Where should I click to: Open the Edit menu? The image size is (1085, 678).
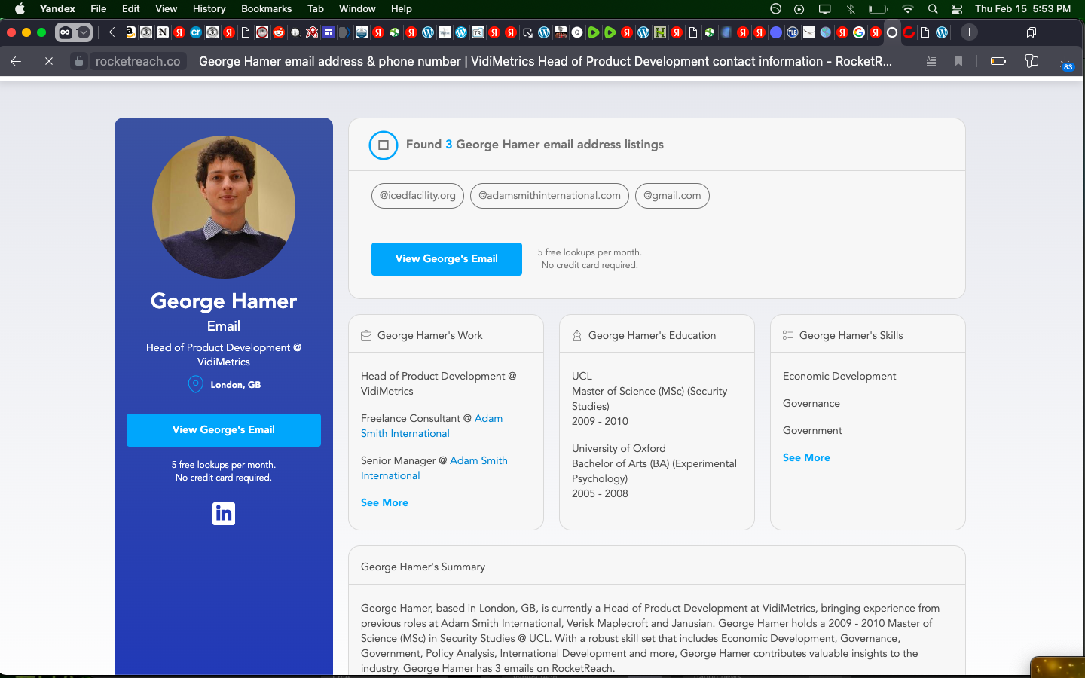(131, 9)
